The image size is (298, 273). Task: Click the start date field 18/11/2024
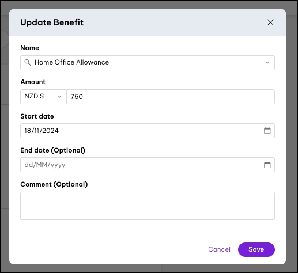pyautogui.click(x=148, y=131)
